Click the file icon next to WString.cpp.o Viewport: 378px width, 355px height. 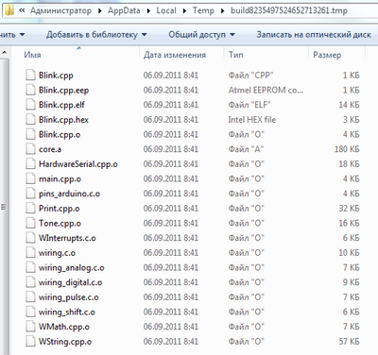30,342
